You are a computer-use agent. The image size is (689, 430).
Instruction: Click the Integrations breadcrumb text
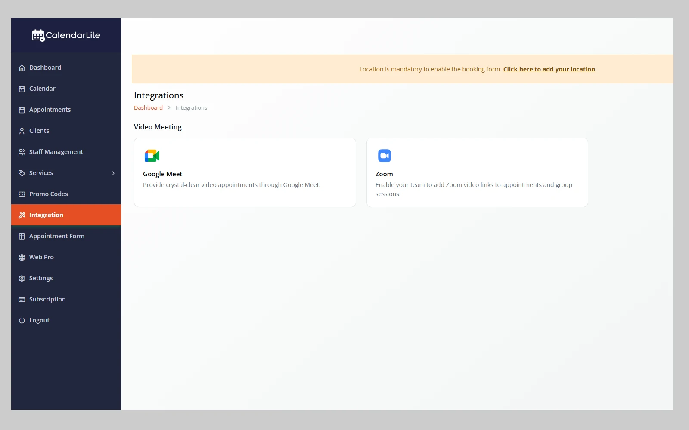pos(191,108)
